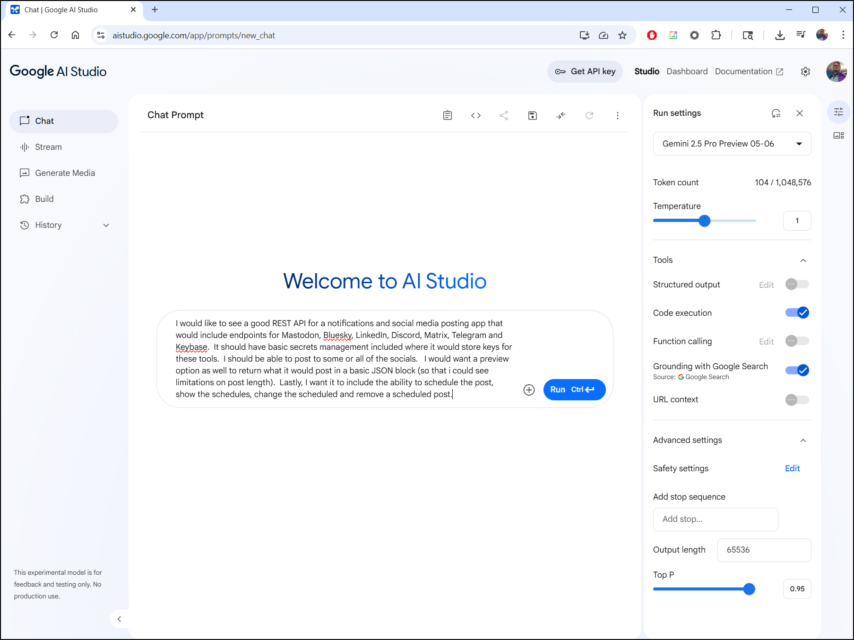Click the Output length field
Screen dimensions: 854x640
coord(764,550)
